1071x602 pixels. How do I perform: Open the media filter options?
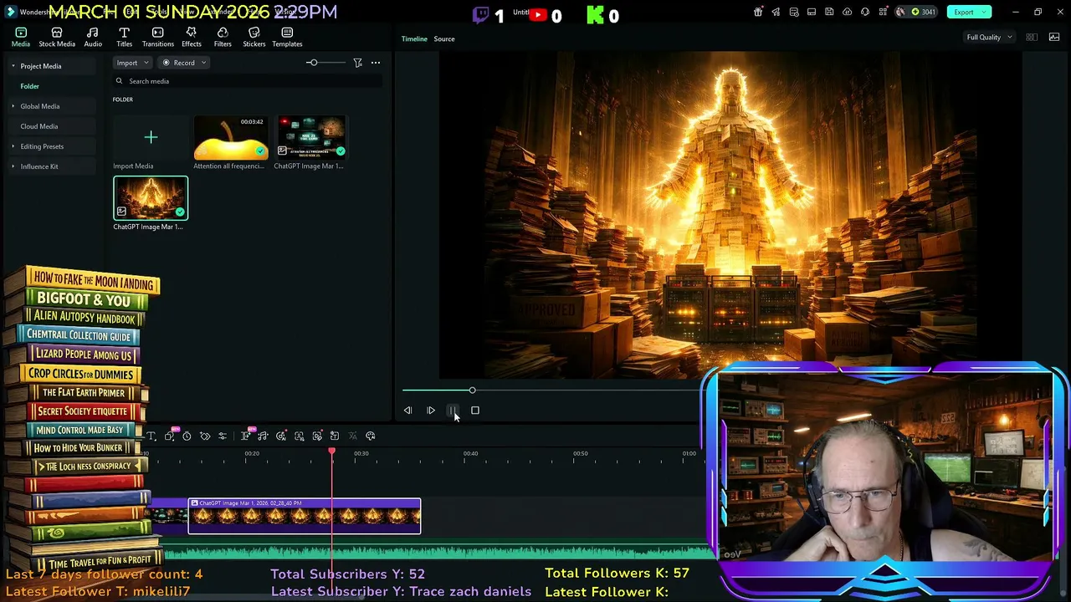click(x=357, y=63)
